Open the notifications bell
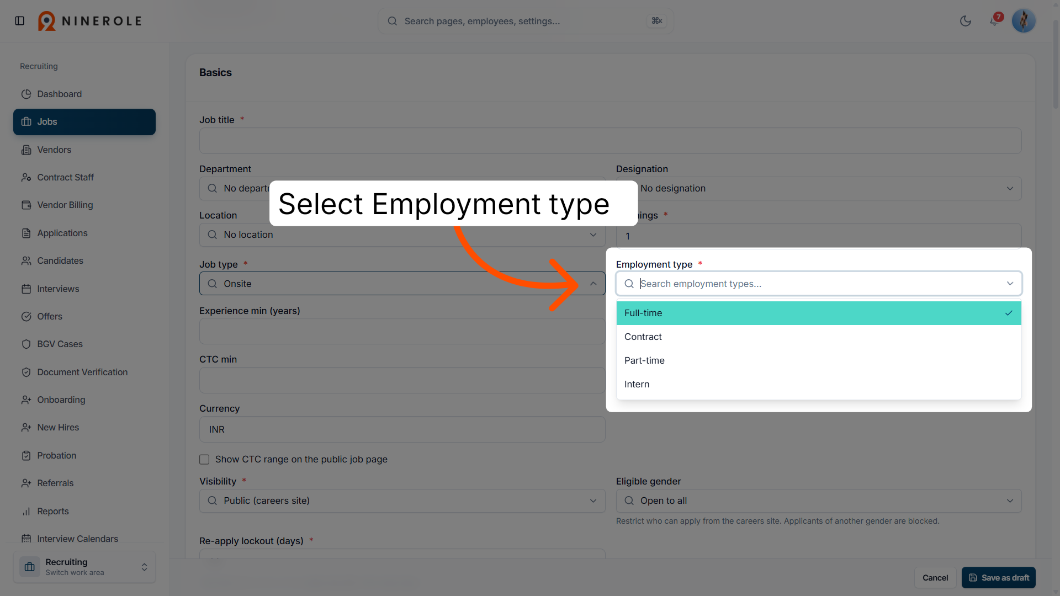Viewport: 1060px width, 596px height. [994, 21]
